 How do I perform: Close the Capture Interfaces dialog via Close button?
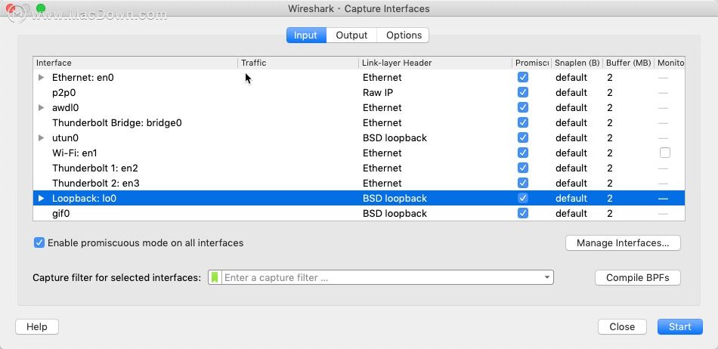[622, 326]
